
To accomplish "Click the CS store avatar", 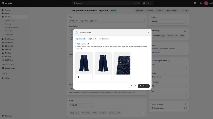I will [206, 3].
